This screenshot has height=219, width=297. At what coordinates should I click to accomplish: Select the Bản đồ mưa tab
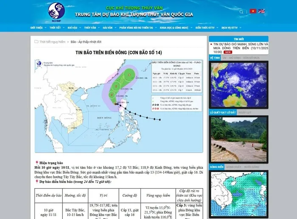251,58
